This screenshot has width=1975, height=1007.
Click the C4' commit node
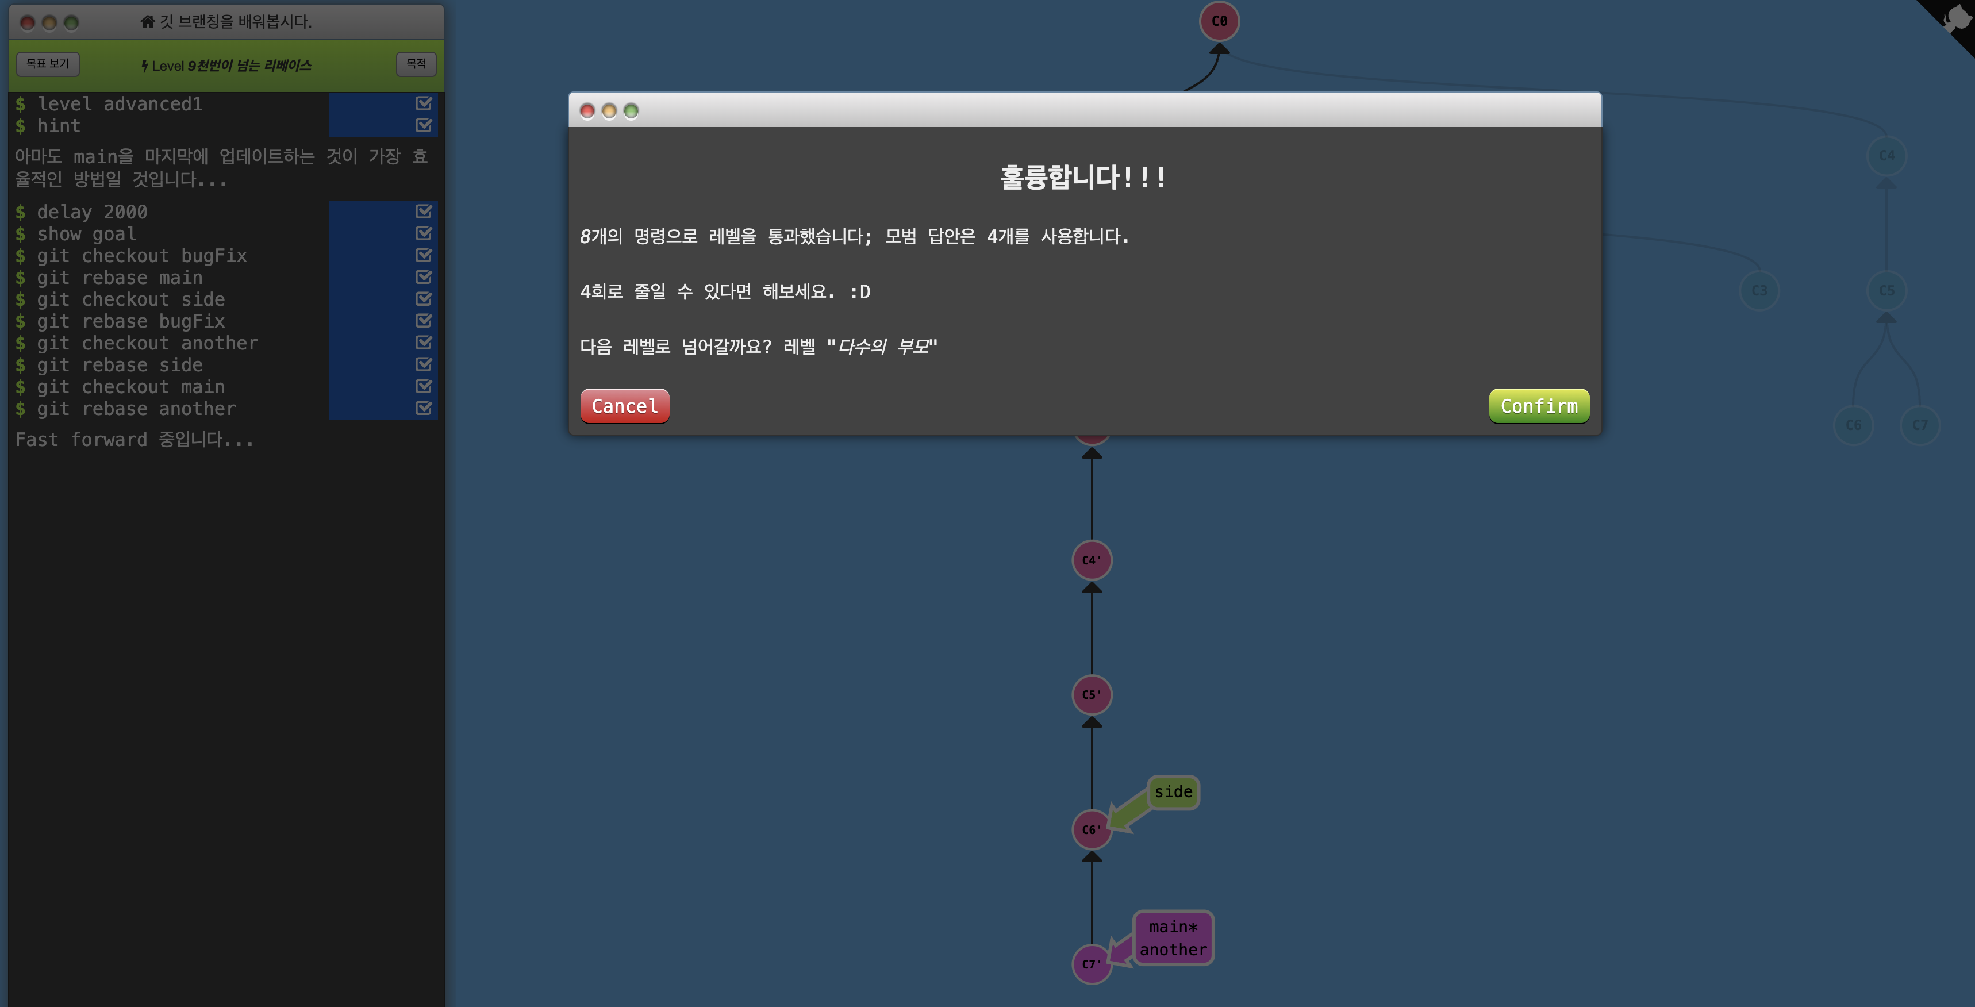tap(1092, 560)
